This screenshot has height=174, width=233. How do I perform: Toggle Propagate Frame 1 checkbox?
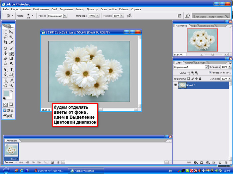click(x=210, y=73)
